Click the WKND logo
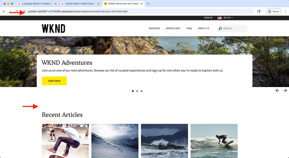Image resolution: width=289 pixels, height=158 pixels. 54,29
